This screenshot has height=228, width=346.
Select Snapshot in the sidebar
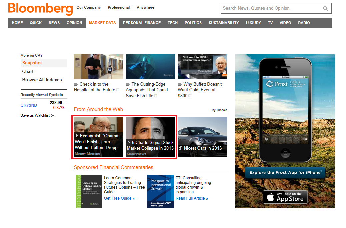pos(44,63)
